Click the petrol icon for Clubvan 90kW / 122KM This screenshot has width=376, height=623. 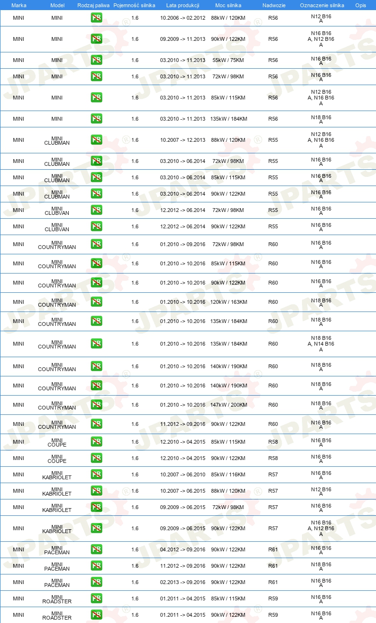click(x=96, y=226)
